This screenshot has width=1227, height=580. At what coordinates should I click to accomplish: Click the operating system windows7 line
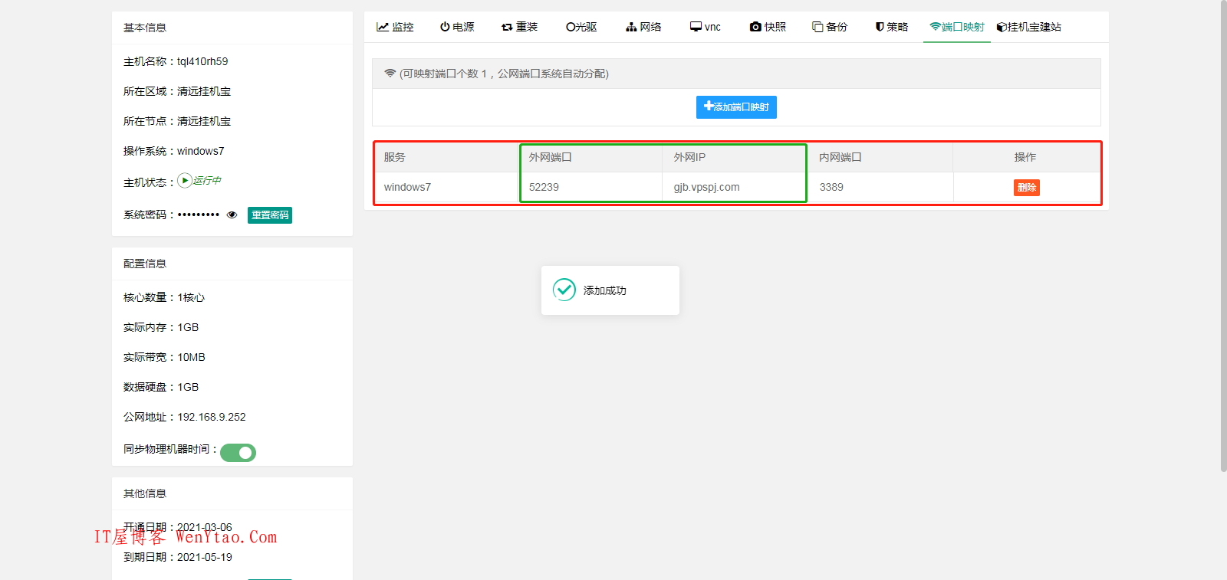click(174, 151)
